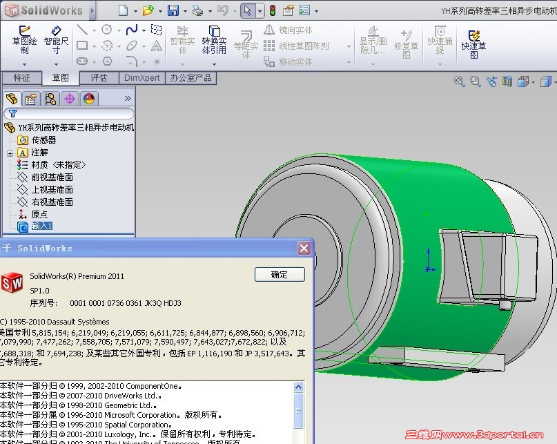Open the DisplayManager color sphere tab
557x444 pixels.
click(89, 99)
